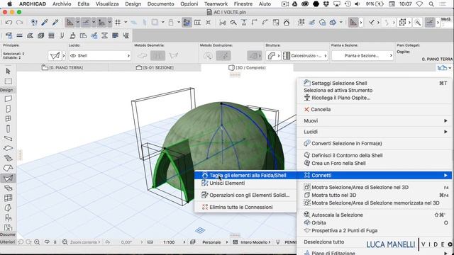The width and height of the screenshot is (454, 255).
Task: Select the Wall tool in toolbox
Action: [8, 99]
